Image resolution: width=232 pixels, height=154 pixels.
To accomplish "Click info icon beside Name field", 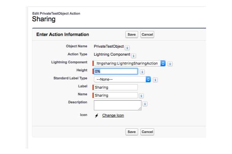I will coord(141,96).
